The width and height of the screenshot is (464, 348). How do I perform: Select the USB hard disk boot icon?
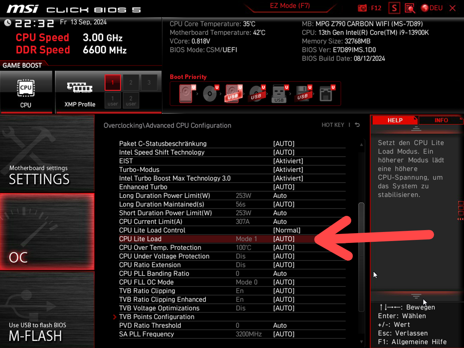click(x=233, y=93)
